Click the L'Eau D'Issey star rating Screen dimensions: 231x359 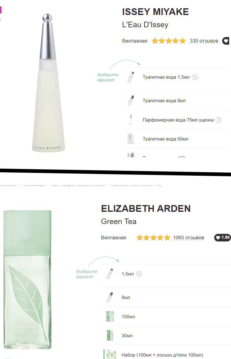click(169, 41)
